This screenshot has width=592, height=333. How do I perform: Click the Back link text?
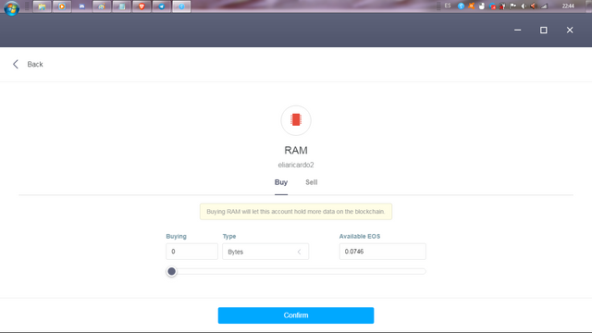[35, 64]
